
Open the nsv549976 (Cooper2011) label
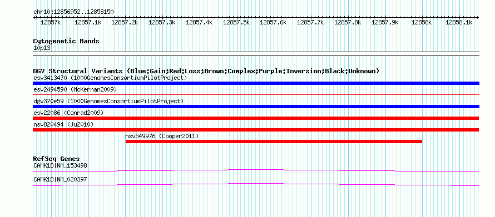coord(162,136)
